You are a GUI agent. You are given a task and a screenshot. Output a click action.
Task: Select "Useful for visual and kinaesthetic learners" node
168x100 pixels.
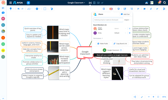(137, 70)
